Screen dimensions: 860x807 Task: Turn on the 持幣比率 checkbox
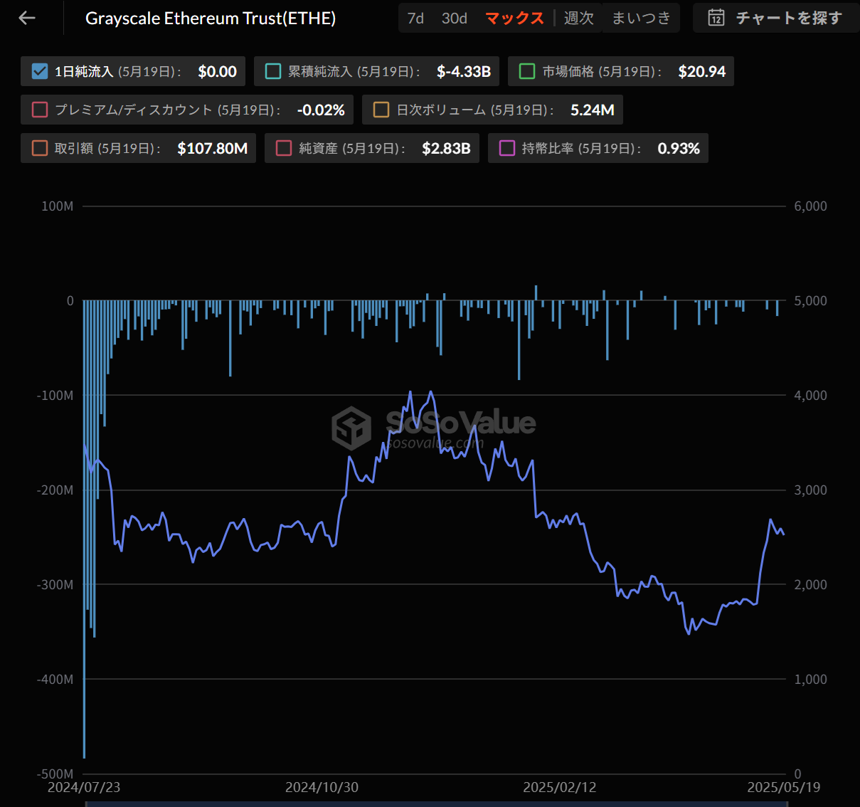507,148
